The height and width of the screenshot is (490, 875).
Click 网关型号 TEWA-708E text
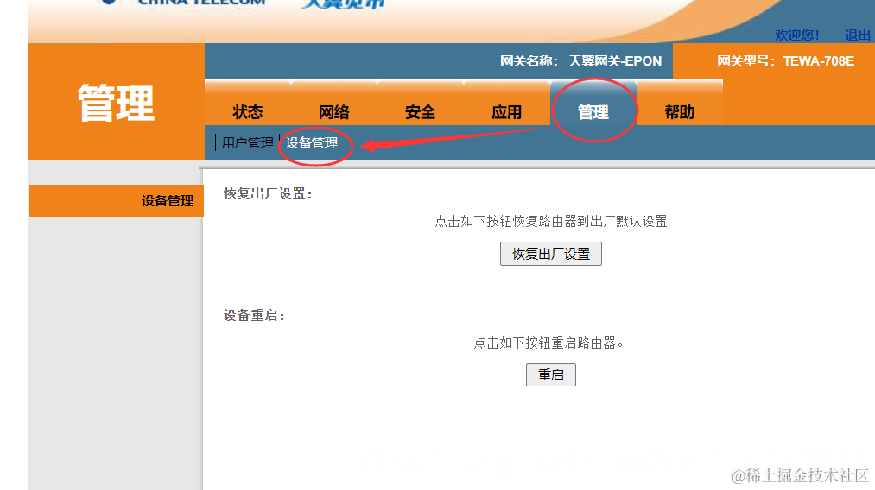pyautogui.click(x=785, y=60)
